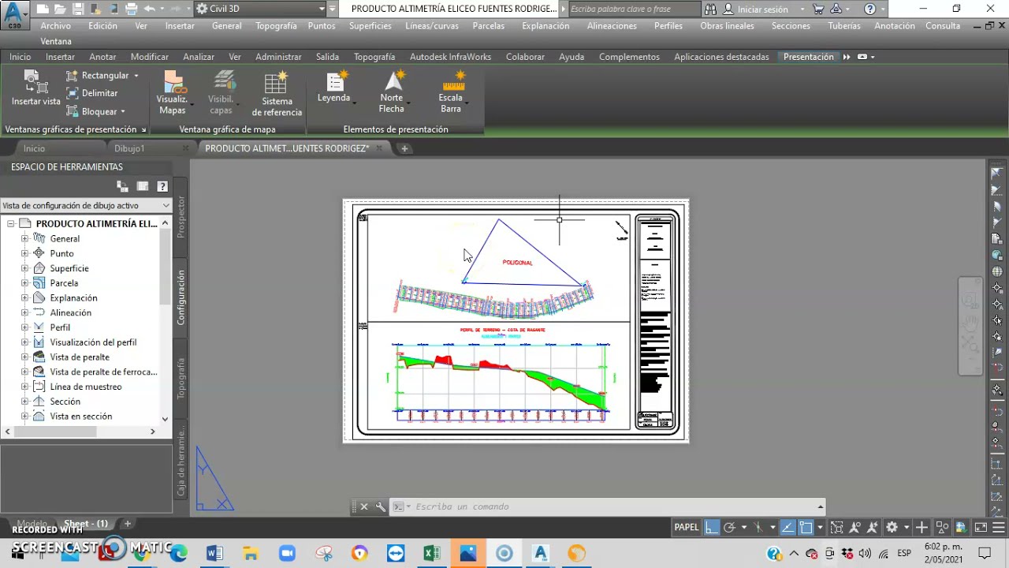Toggle the annotation visibility status icon
This screenshot has width=1009, height=568.
coord(854,527)
